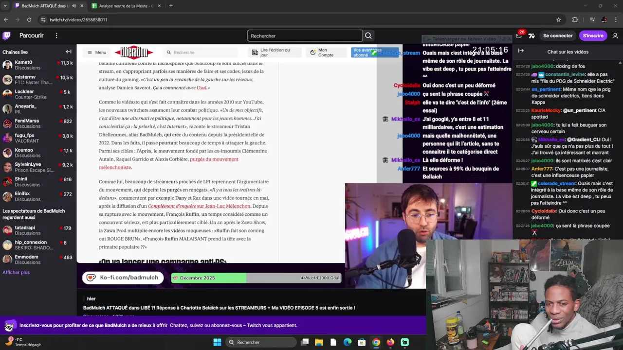This screenshot has height=350, width=623.
Task: Open the Chrome three-dot menu
Action: pyautogui.click(x=616, y=19)
